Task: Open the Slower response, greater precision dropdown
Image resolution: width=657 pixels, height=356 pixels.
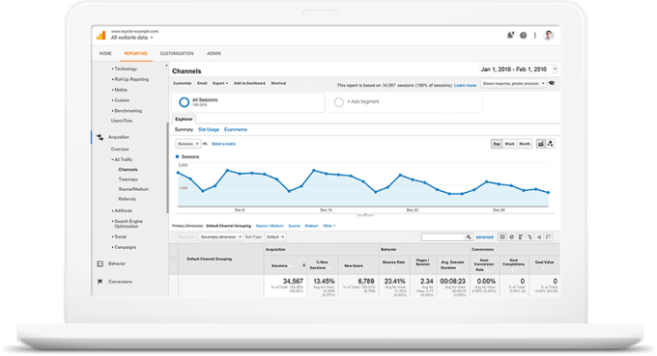Action: click(513, 84)
